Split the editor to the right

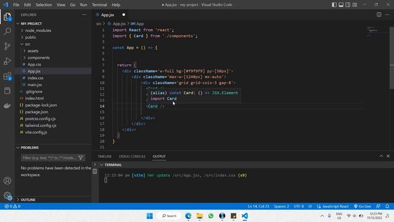point(379,15)
